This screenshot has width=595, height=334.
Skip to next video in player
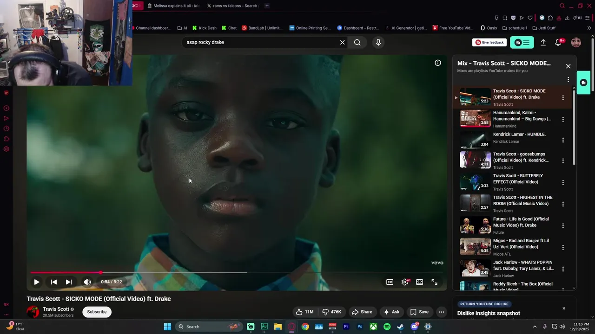tap(69, 282)
